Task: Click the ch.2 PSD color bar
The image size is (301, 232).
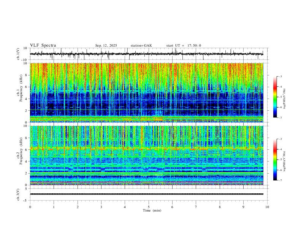Action: coord(275,160)
